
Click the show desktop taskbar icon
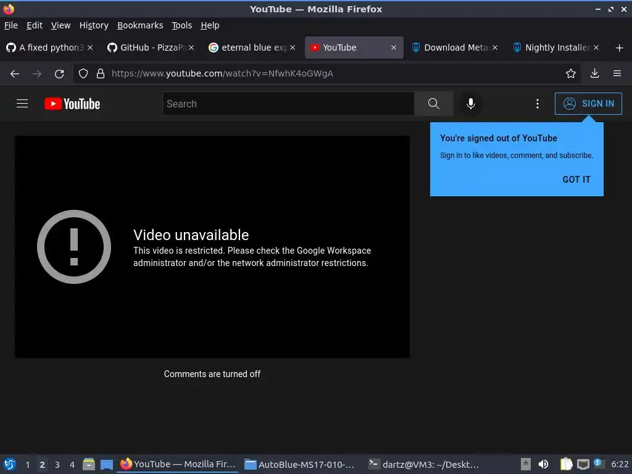[x=106, y=464]
